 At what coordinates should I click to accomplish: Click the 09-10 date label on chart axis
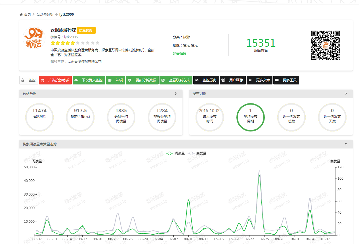pos(188,239)
